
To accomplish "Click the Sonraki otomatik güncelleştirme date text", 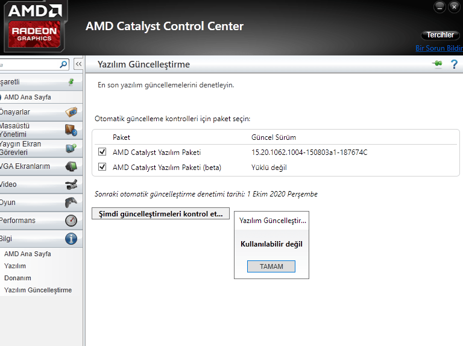I will 206,194.
